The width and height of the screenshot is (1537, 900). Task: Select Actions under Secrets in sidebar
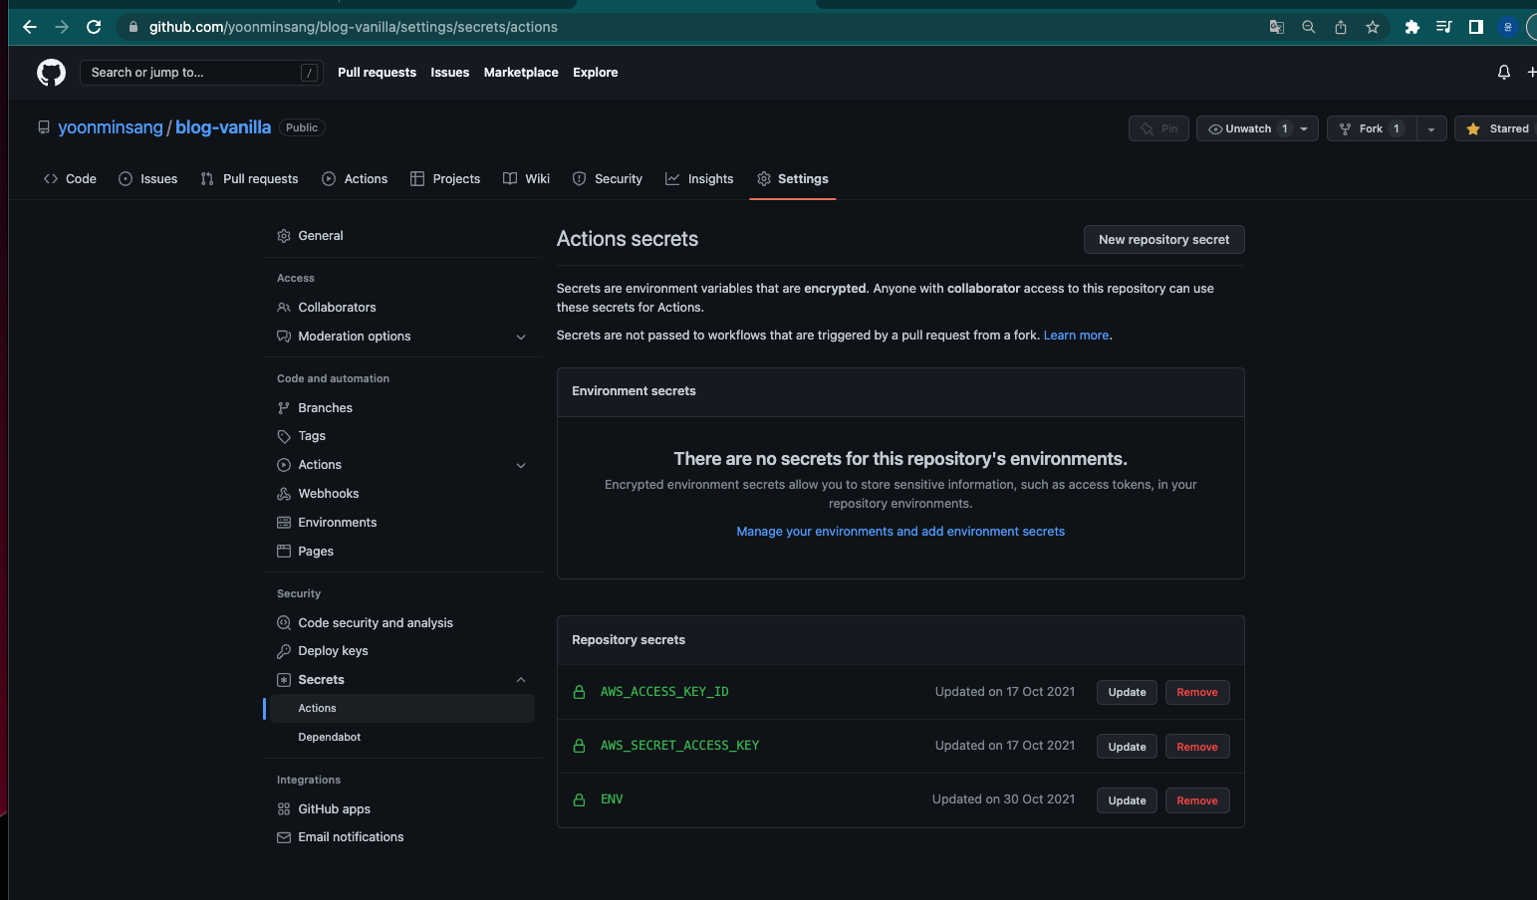click(402, 709)
